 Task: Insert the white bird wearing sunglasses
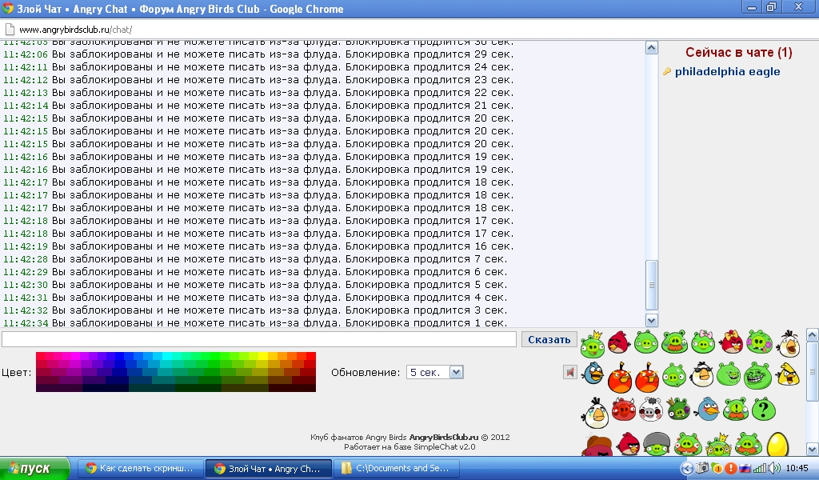click(702, 374)
